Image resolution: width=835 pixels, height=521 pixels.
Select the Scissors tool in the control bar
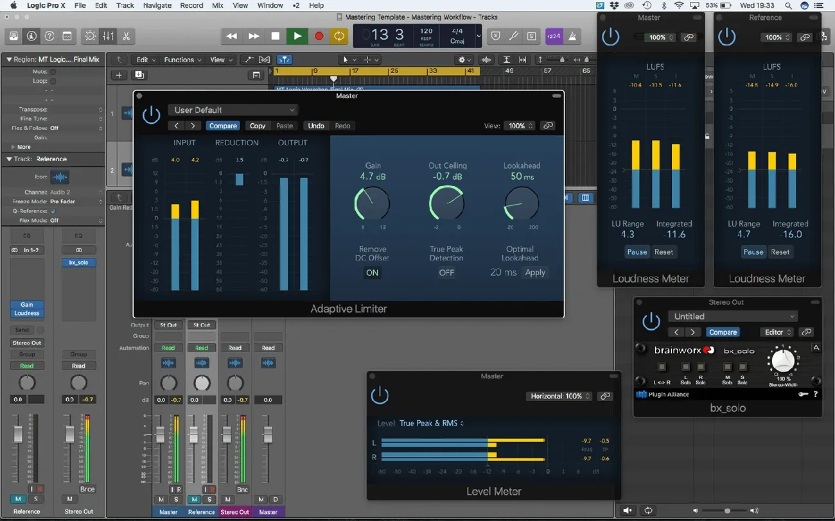coord(126,37)
